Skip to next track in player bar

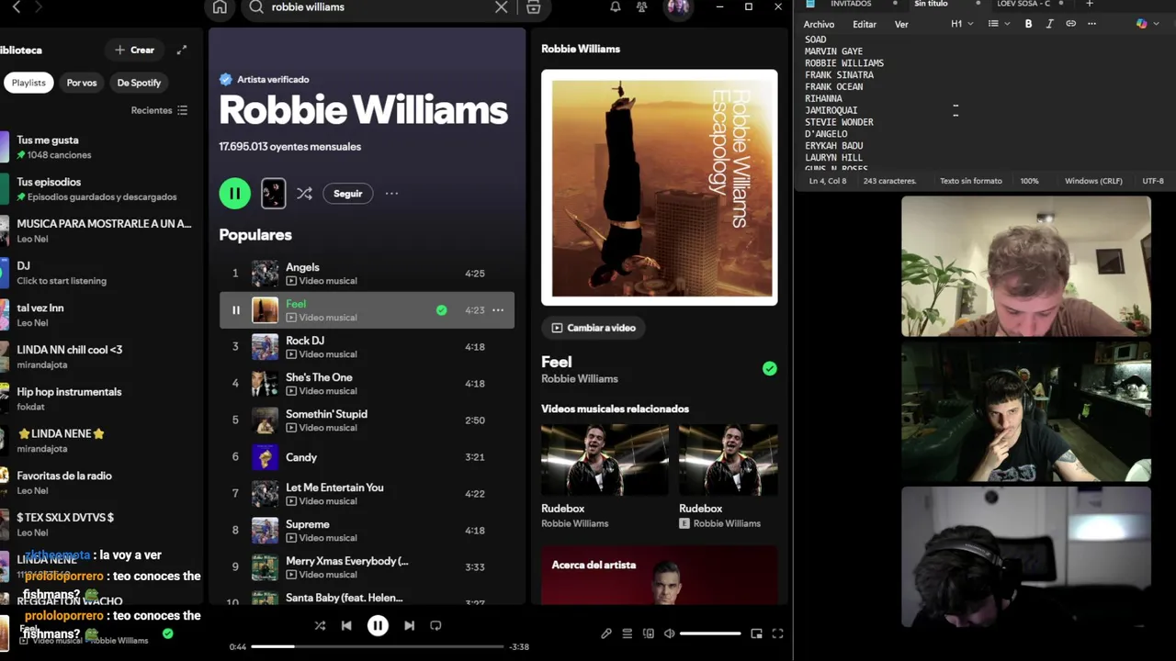[409, 625]
